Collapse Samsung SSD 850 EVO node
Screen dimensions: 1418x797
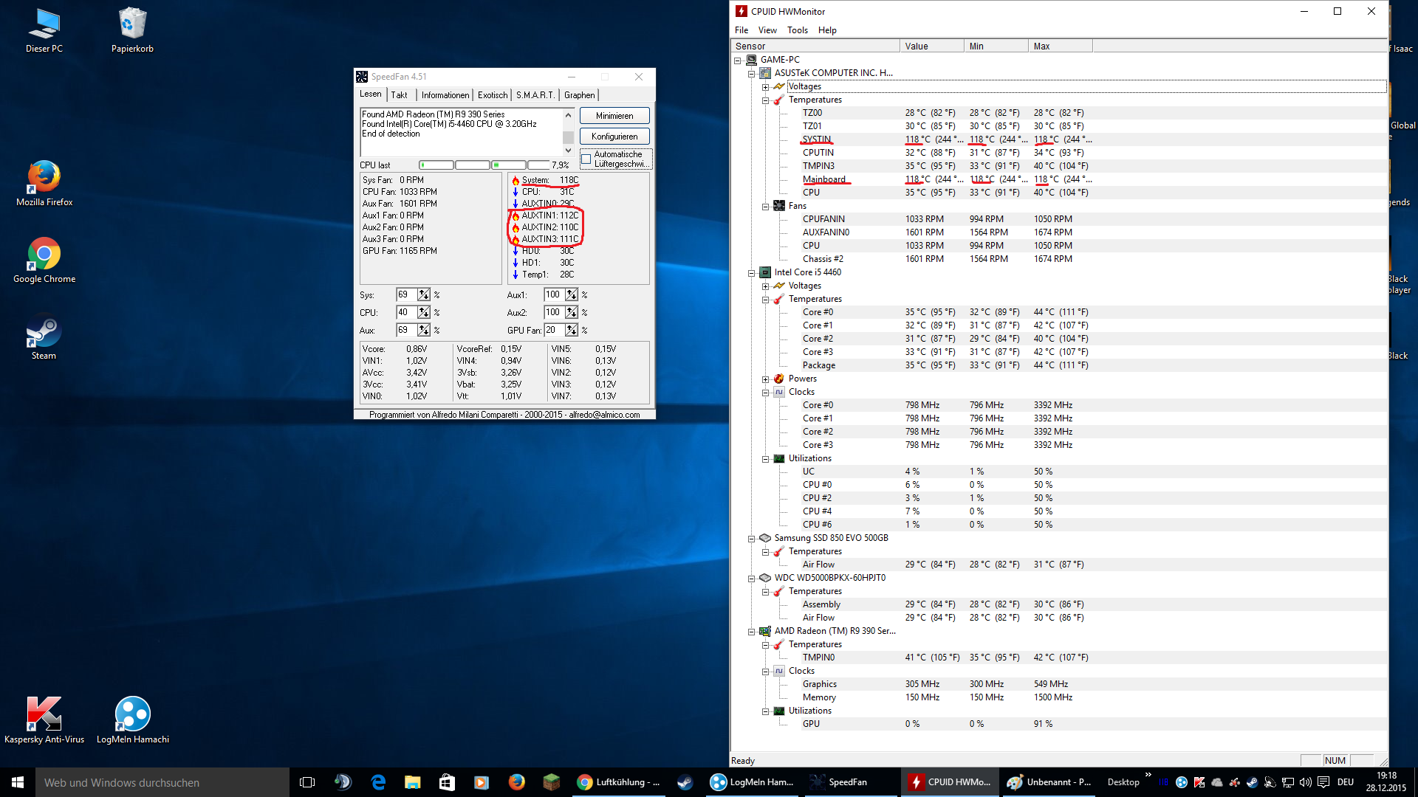pos(752,539)
